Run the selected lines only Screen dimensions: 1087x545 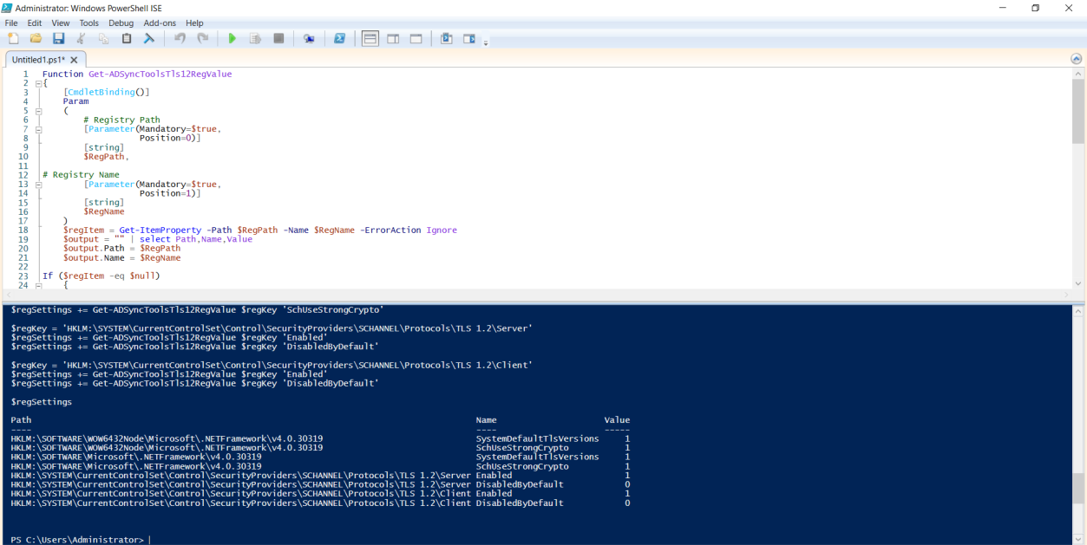255,38
